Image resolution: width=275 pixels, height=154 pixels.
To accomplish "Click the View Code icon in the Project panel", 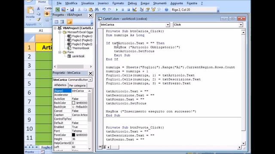I will click(56, 22).
